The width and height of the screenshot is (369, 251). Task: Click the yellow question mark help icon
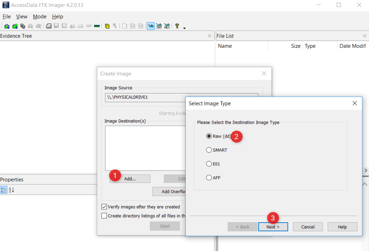click(x=177, y=26)
